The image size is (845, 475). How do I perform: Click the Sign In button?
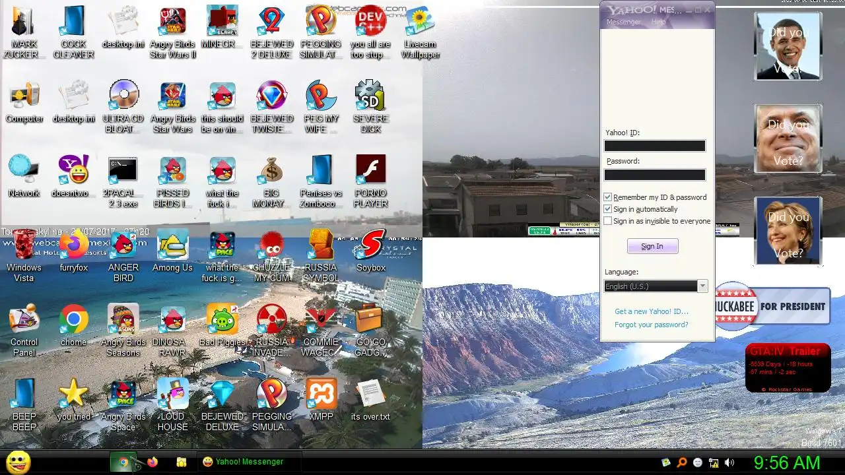coord(652,246)
